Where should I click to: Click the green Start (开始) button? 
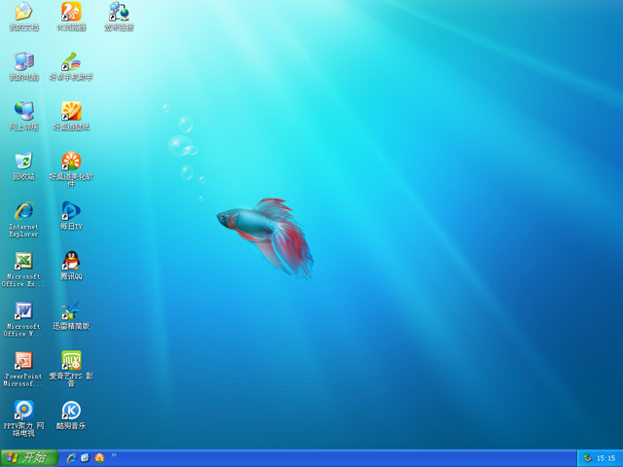[29, 457]
